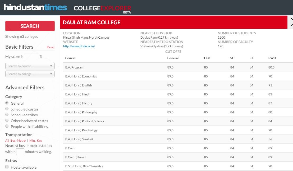Click PWD cutoff 91 for English

(x=270, y=85)
